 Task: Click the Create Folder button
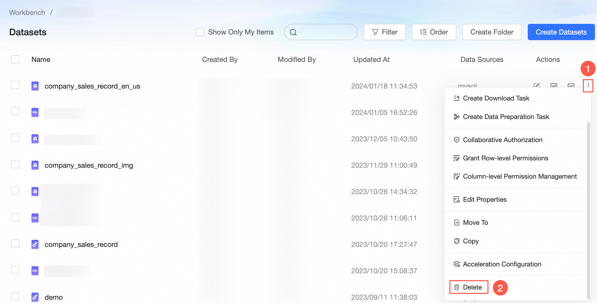tap(492, 32)
